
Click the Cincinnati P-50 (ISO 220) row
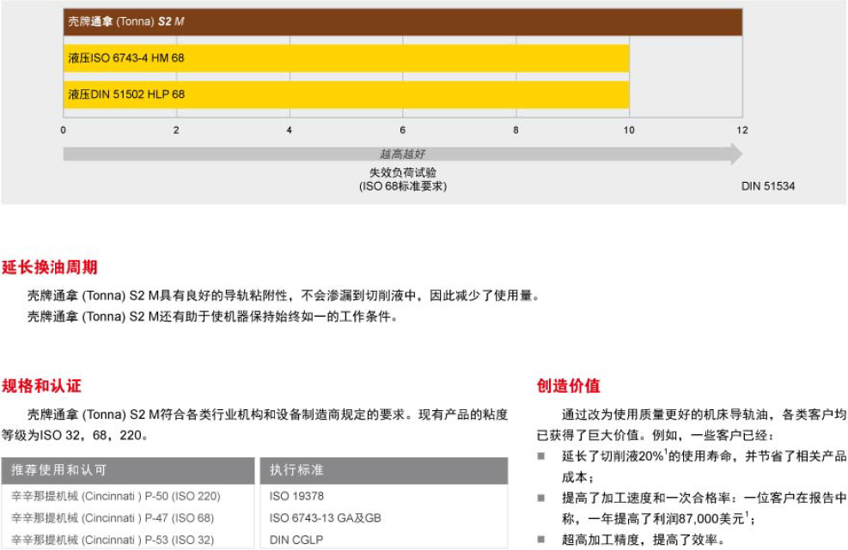click(116, 496)
